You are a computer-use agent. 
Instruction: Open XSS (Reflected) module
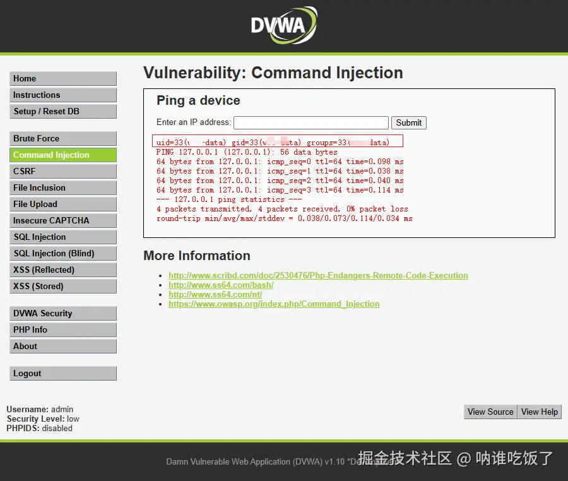click(63, 270)
